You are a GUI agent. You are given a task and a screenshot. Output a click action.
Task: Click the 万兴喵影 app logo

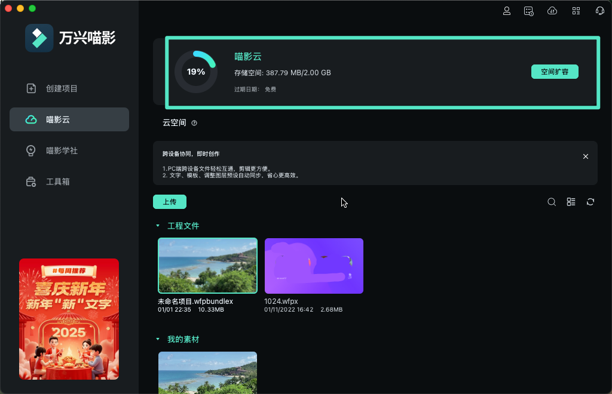pos(39,37)
